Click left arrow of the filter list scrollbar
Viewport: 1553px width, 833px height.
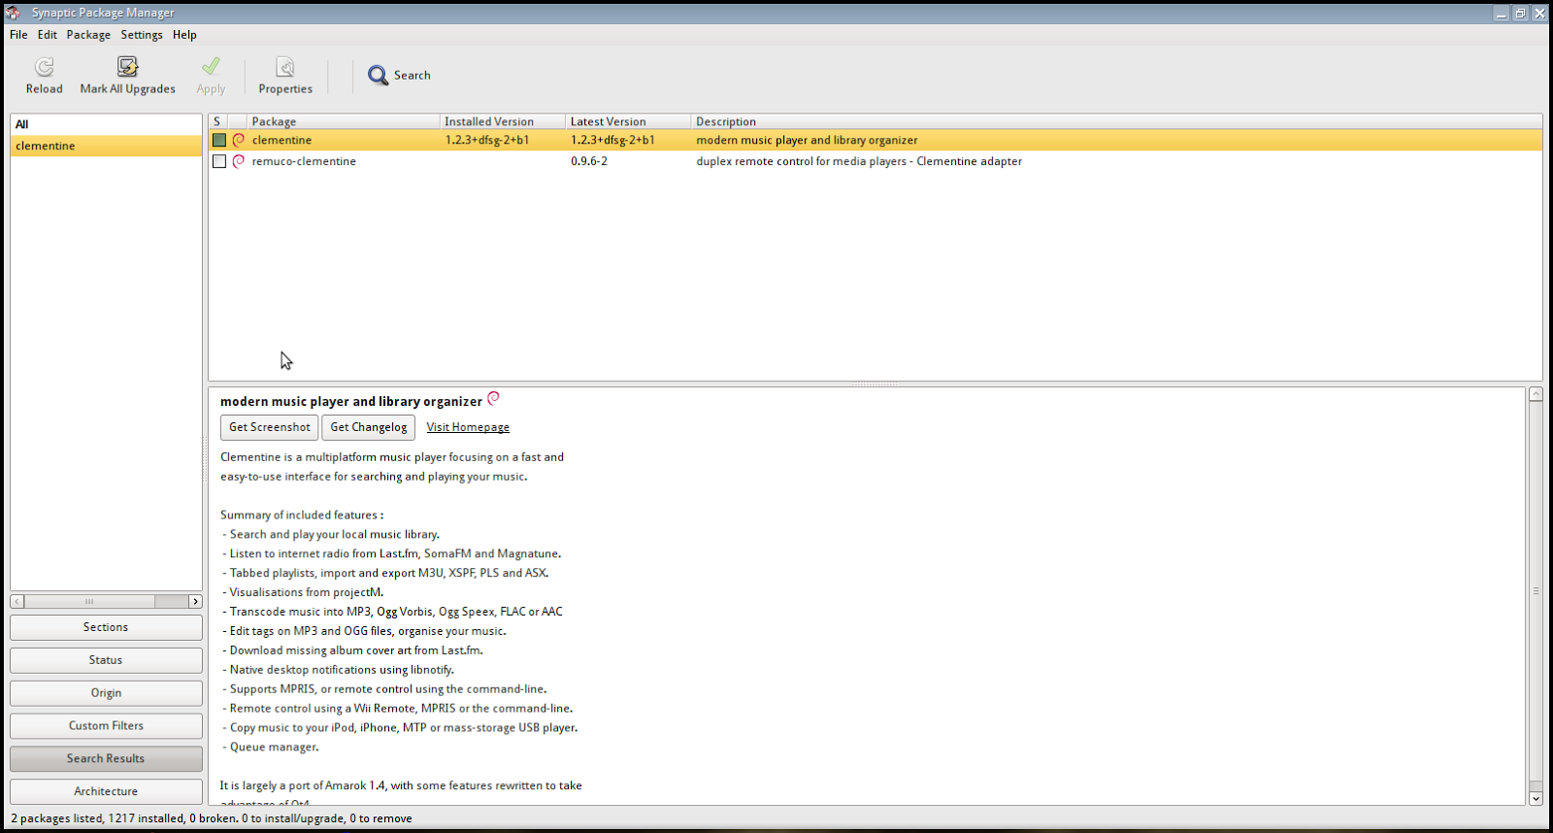[17, 602]
